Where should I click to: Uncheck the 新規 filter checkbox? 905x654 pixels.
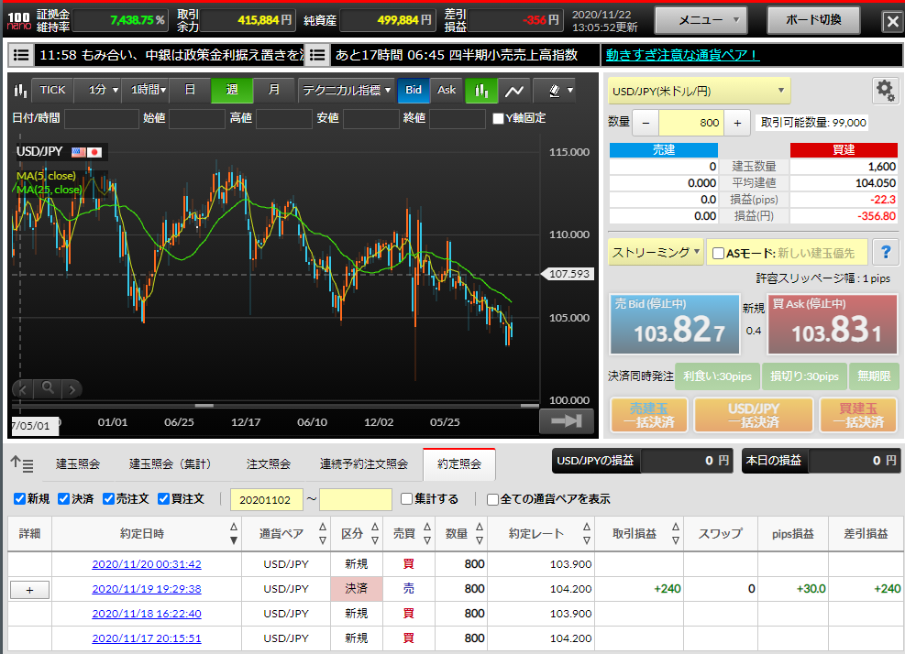tap(19, 499)
